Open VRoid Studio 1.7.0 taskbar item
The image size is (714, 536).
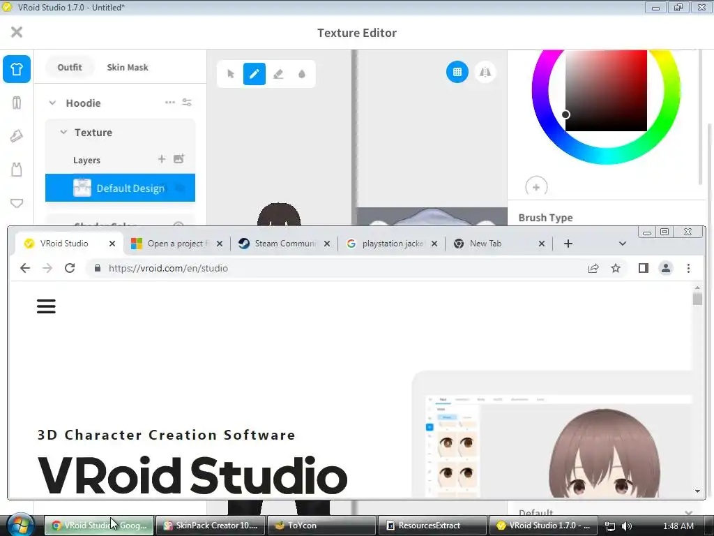pos(542,526)
